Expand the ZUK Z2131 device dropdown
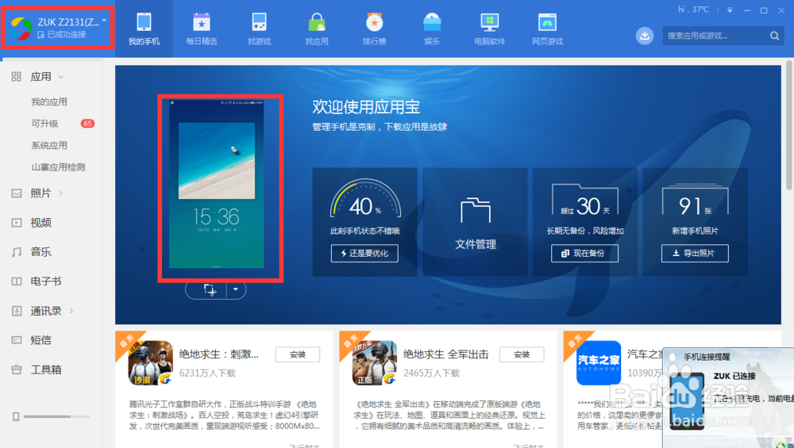The image size is (794, 448). pos(104,21)
